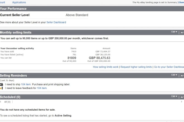
Task: Click the shipping label icon
Action: click(x=1, y=84)
